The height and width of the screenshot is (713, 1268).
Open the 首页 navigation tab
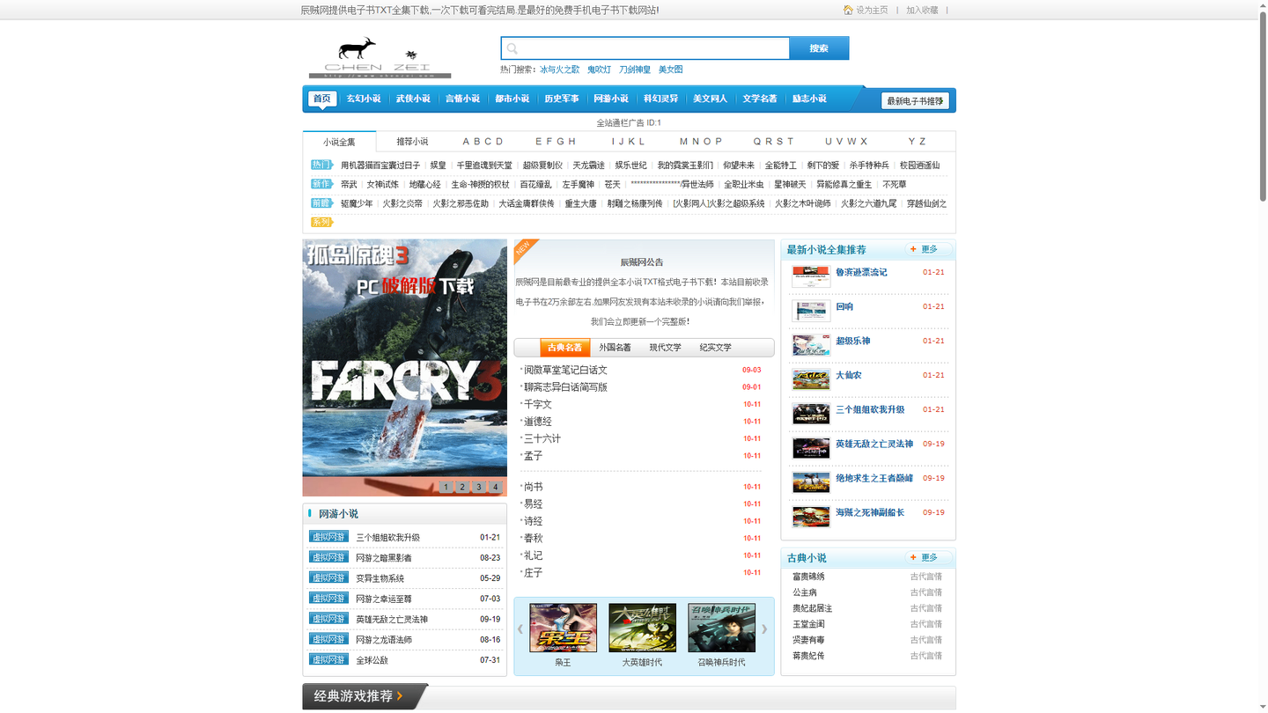(x=322, y=99)
